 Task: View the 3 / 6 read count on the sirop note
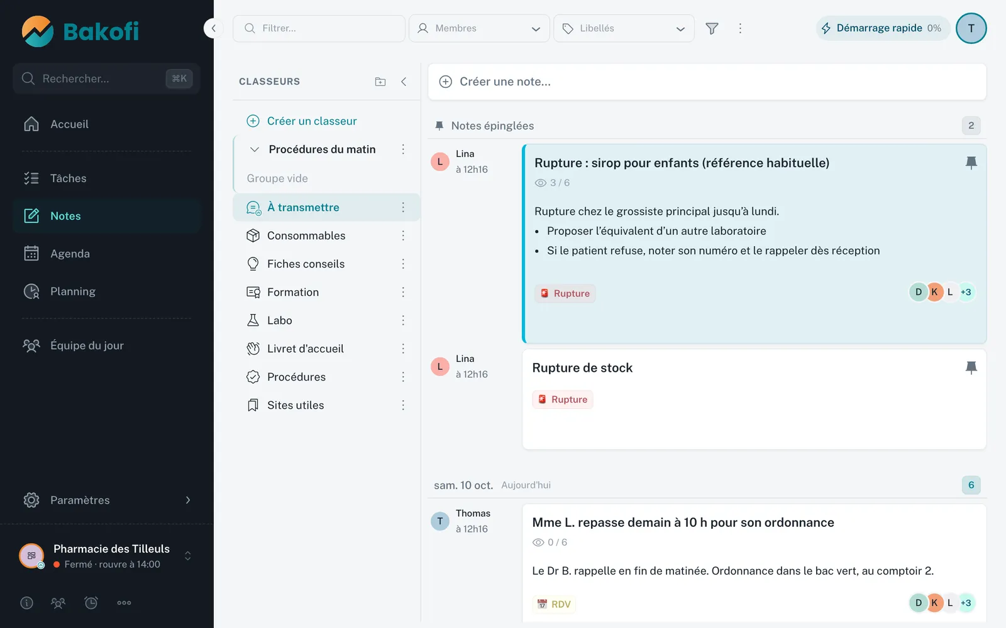click(x=552, y=183)
